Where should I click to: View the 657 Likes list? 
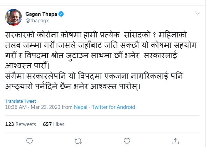tap(54, 124)
